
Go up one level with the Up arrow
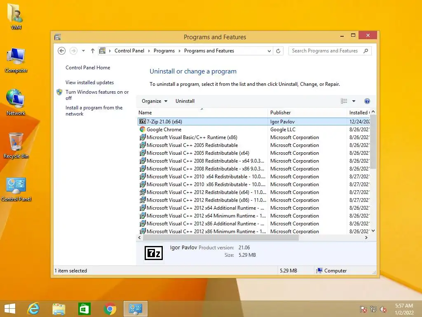(93, 51)
